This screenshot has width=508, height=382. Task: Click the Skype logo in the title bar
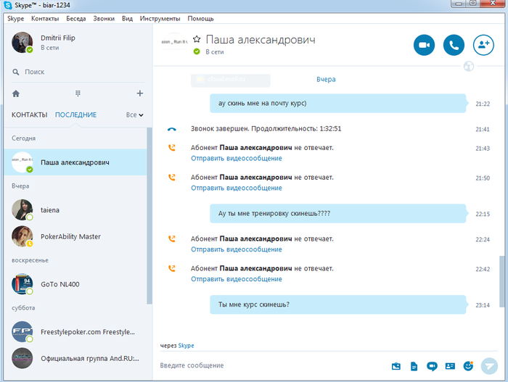[8, 5]
